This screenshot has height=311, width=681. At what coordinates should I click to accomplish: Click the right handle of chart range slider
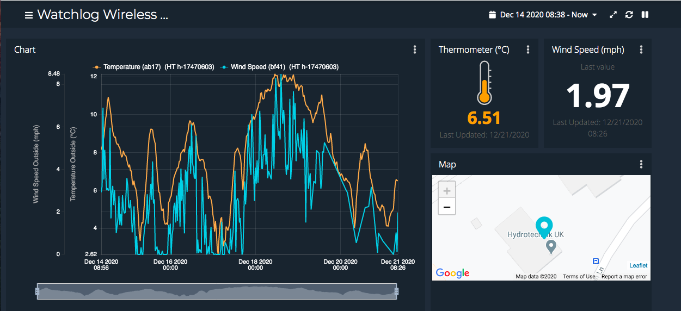point(396,291)
